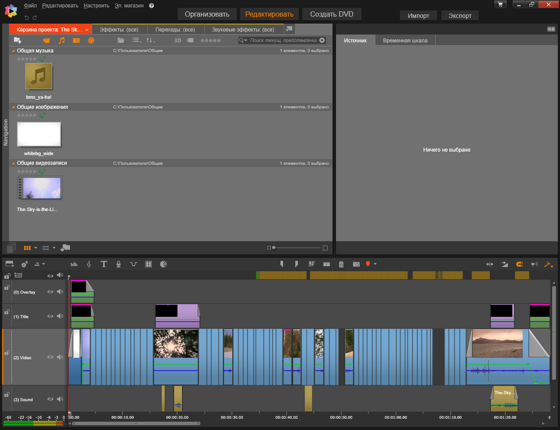Take a snapshot with the camera icon

click(x=356, y=264)
